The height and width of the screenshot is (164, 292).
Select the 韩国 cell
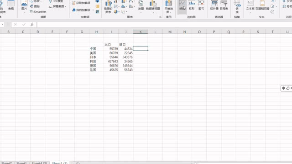click(x=96, y=61)
